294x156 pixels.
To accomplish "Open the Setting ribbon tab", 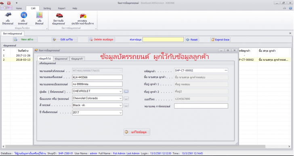I will click(x=47, y=8).
